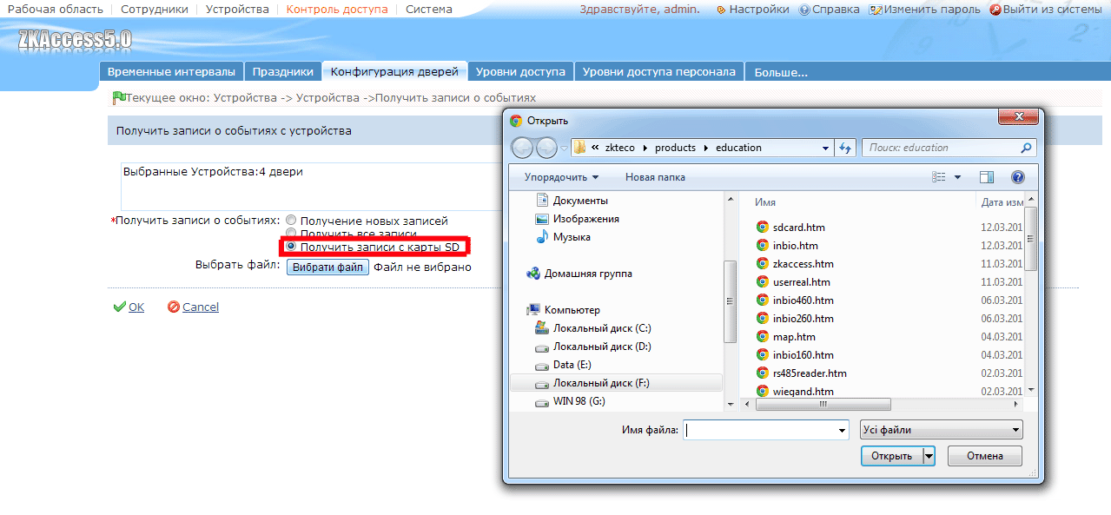Open the sdcard.htm file icon
The image size is (1111, 515).
click(762, 228)
